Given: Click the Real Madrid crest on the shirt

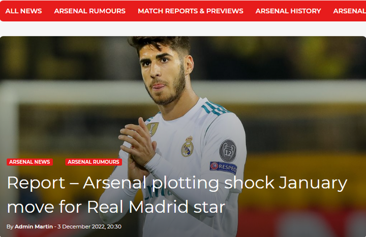Looking at the screenshot, I should point(188,147).
